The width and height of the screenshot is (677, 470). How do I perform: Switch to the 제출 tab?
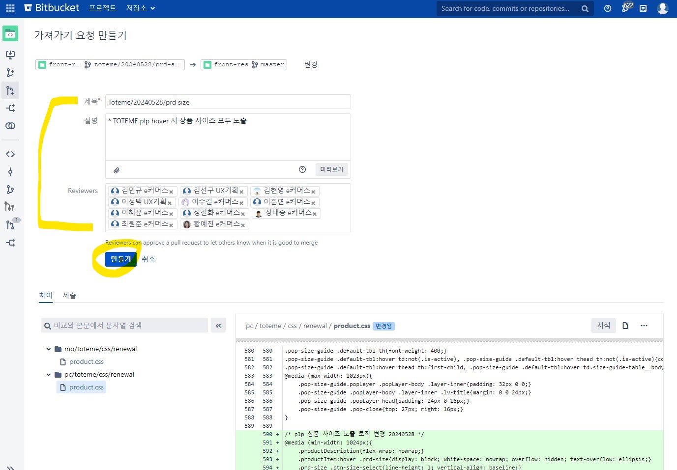tap(69, 295)
